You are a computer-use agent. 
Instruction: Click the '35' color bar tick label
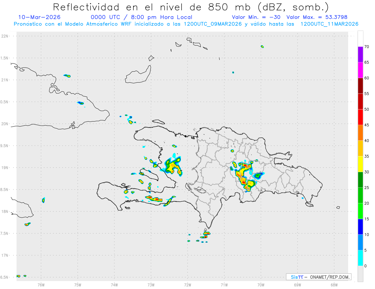coord(367,156)
